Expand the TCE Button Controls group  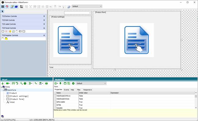click(44, 16)
